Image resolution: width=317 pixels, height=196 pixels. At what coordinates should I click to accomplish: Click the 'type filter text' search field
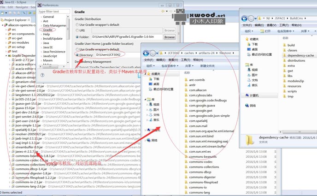coord(54,12)
